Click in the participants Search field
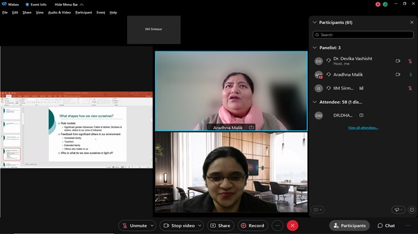 point(363,35)
